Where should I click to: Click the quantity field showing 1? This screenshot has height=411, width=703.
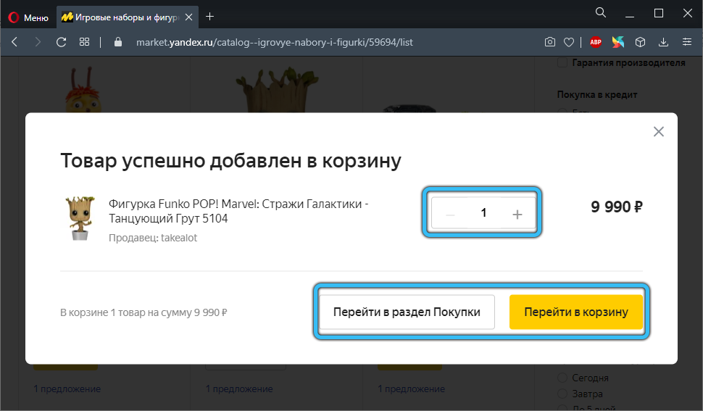tap(483, 213)
